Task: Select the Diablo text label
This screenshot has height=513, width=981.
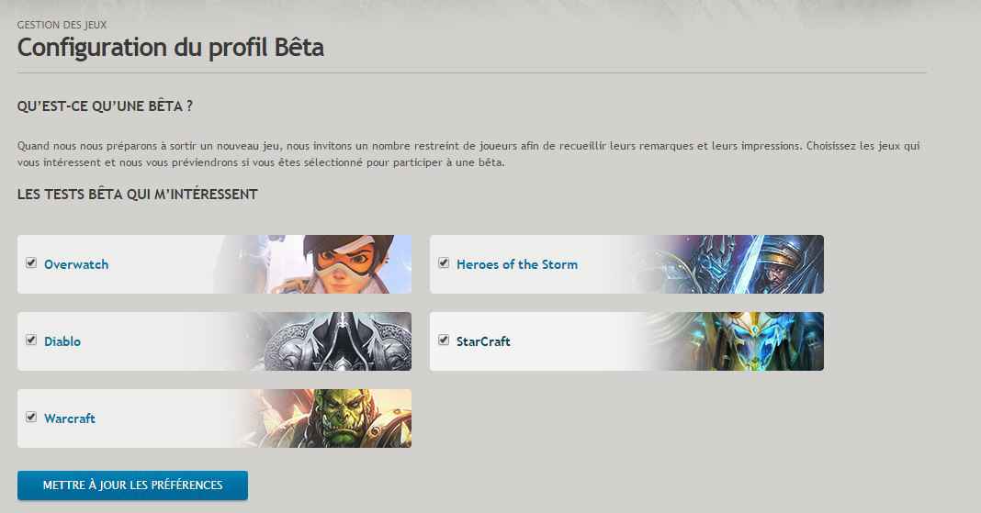Action: pos(62,341)
